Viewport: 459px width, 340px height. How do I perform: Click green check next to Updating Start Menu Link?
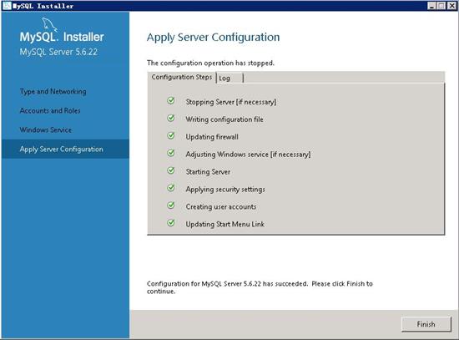pyautogui.click(x=171, y=223)
